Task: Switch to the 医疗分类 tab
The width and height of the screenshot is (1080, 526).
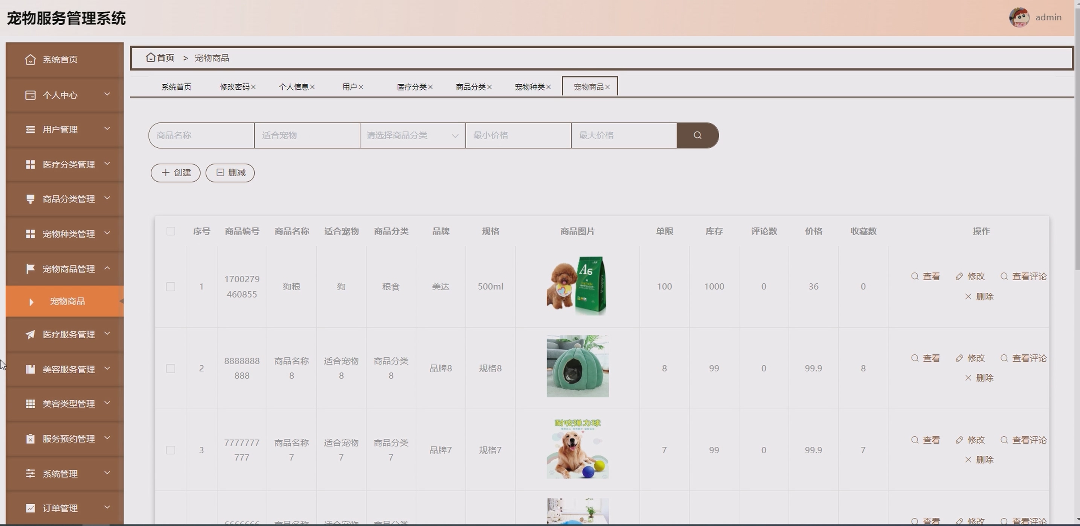Action: (412, 87)
